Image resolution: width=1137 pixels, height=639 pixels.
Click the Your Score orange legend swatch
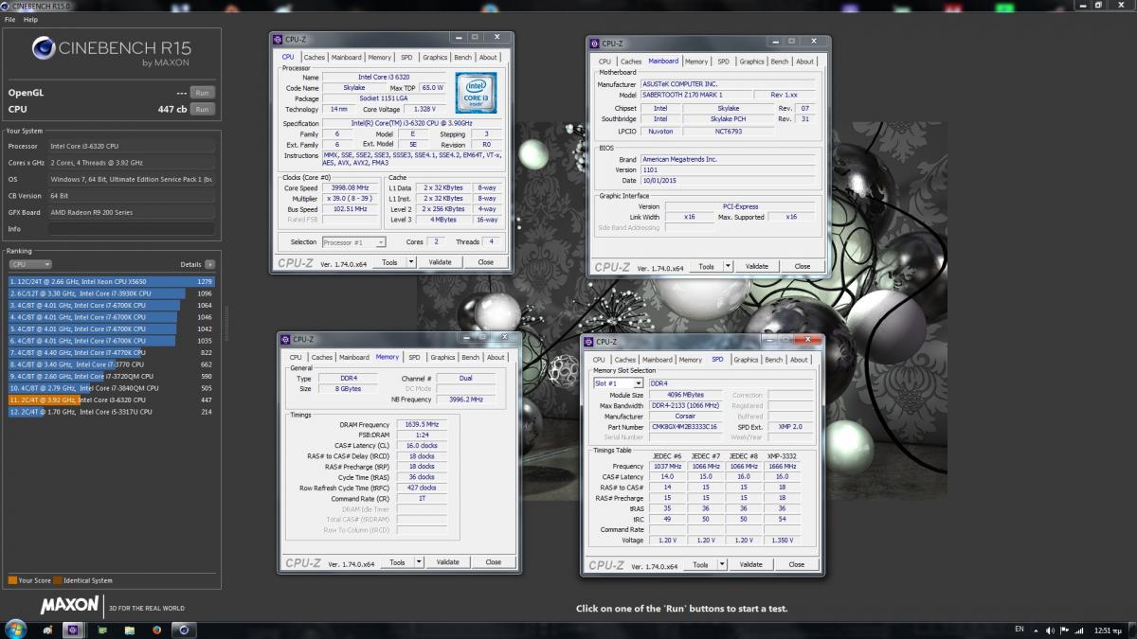[x=12, y=580]
